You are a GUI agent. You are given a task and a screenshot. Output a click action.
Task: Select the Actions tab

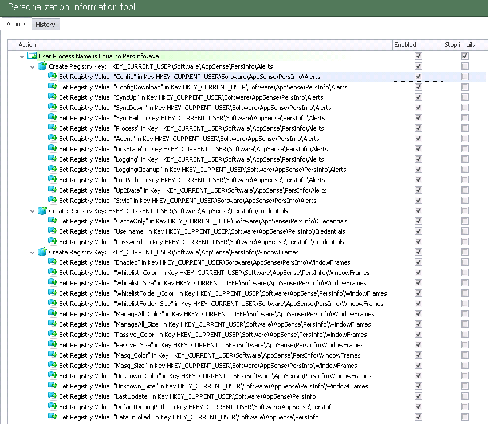(x=17, y=24)
